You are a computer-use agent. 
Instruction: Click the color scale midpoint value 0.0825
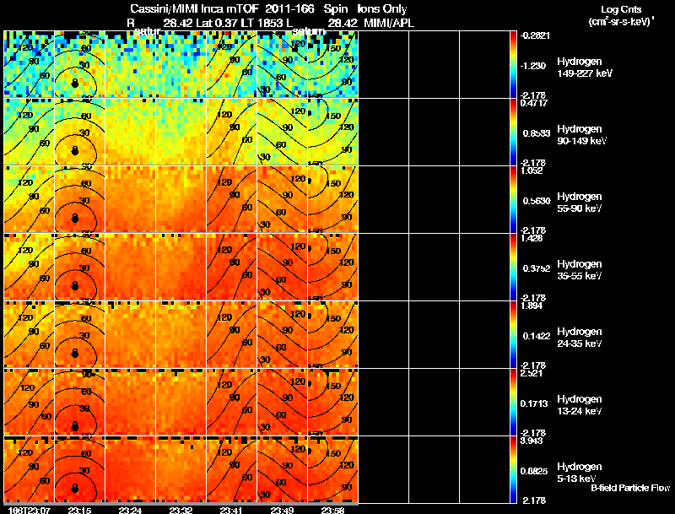(534, 472)
